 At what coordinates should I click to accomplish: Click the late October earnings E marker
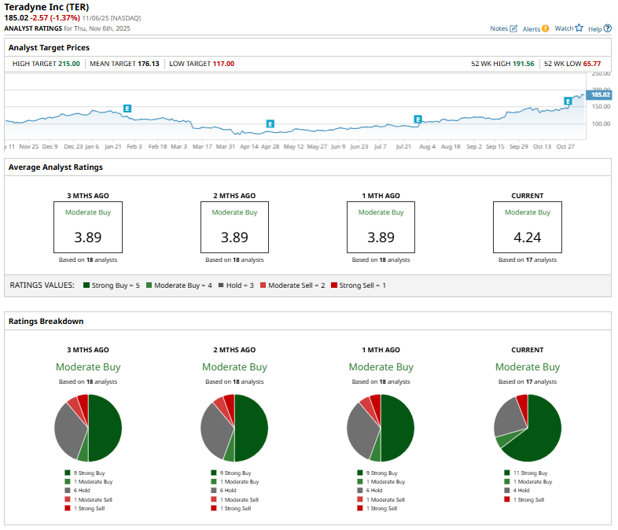(x=568, y=101)
